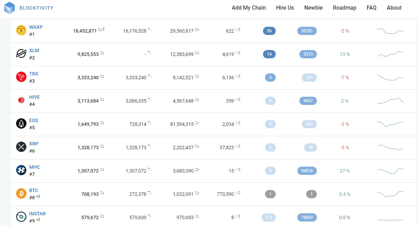Click the MHC badge showing 94816
This screenshot has width=418, height=226.
[307, 171]
